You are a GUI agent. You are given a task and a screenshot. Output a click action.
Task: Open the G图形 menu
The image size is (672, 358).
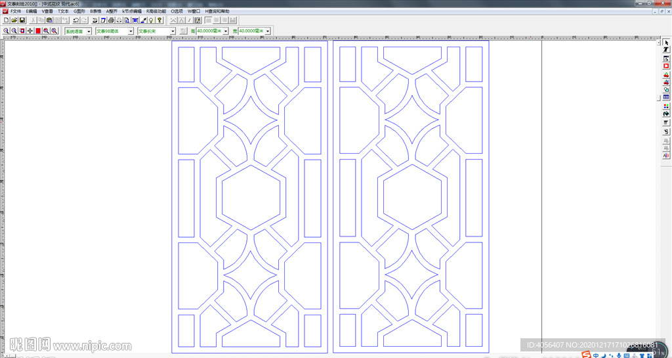click(x=79, y=12)
